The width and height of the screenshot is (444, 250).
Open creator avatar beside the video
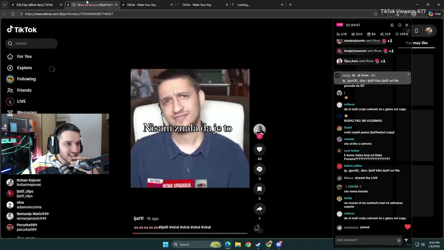[259, 129]
